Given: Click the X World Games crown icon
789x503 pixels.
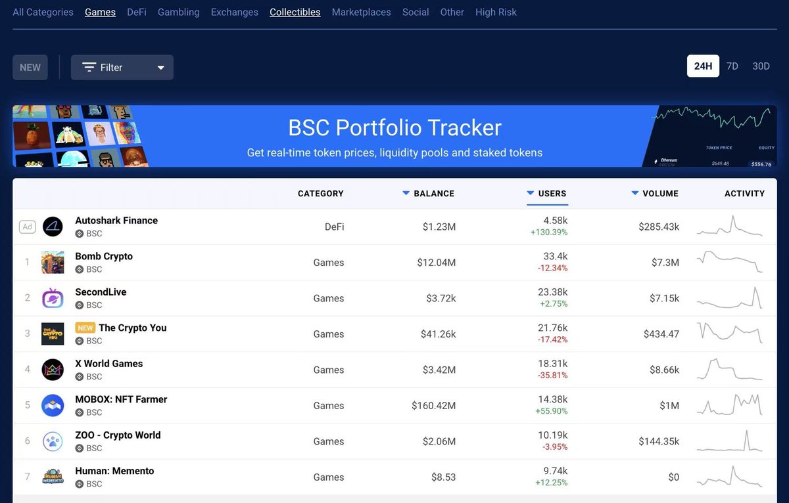Looking at the screenshot, I should (53, 370).
